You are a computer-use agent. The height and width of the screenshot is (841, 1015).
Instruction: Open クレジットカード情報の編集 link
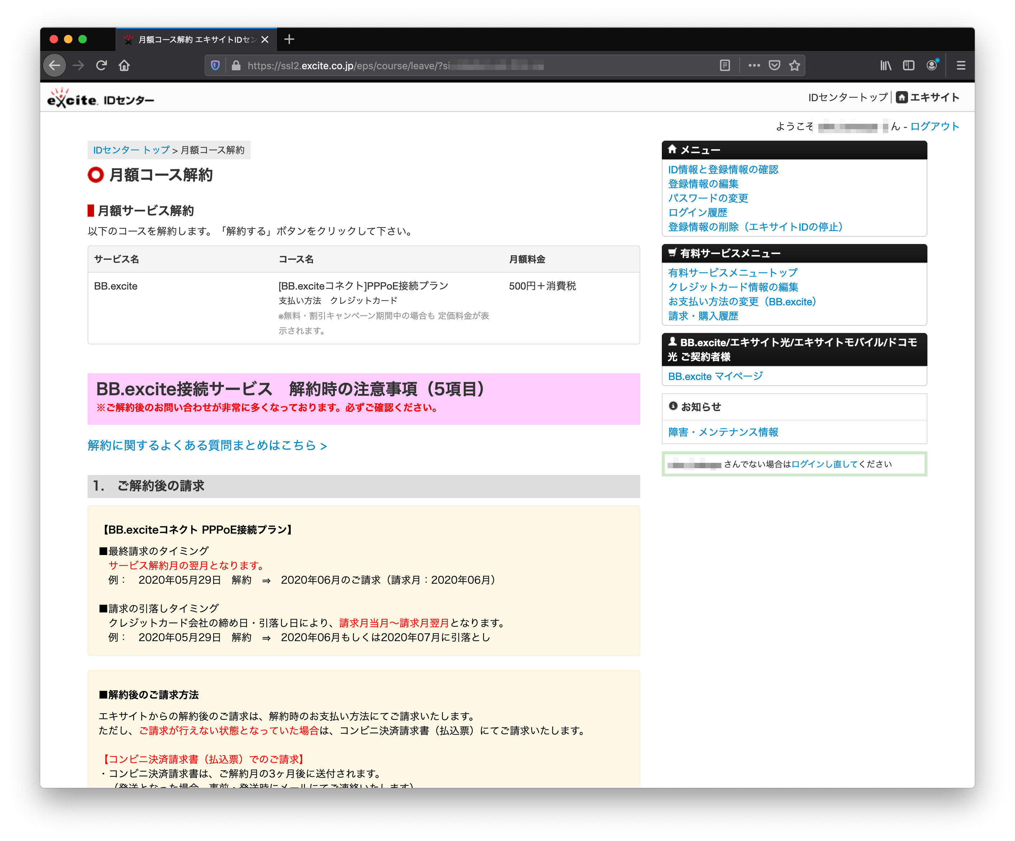pyautogui.click(x=733, y=287)
